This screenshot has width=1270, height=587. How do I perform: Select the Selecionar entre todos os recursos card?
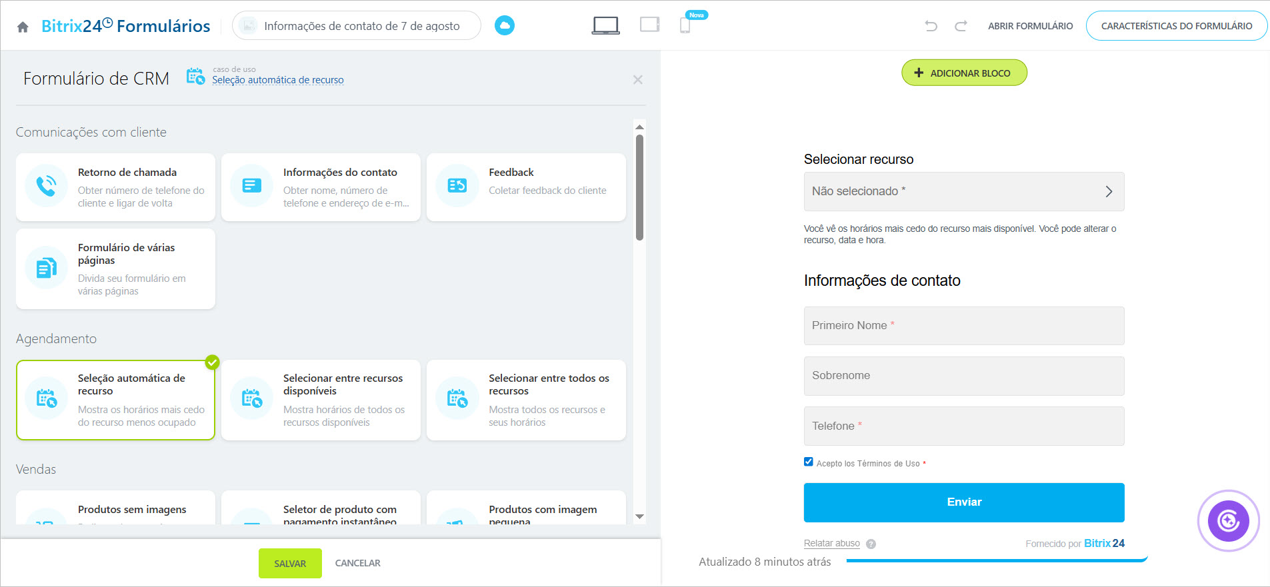click(x=526, y=400)
